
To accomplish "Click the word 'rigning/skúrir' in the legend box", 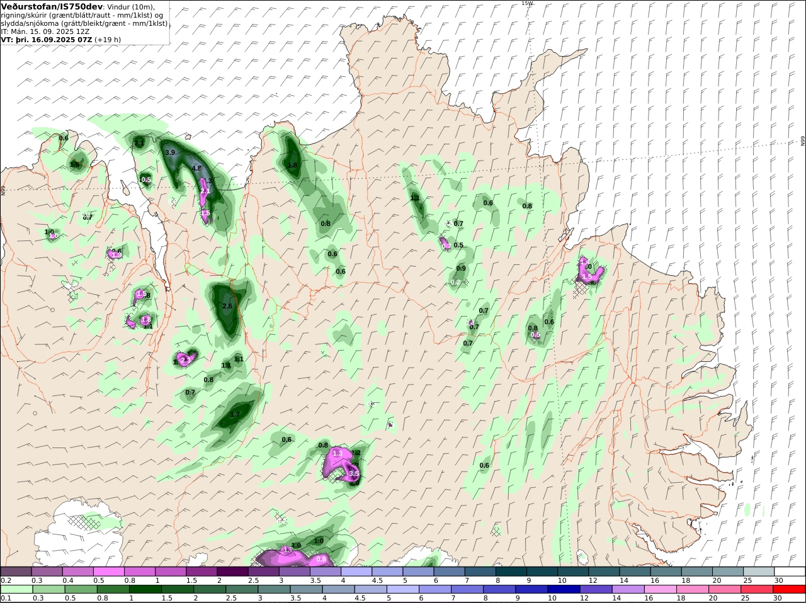I will 23,15.
